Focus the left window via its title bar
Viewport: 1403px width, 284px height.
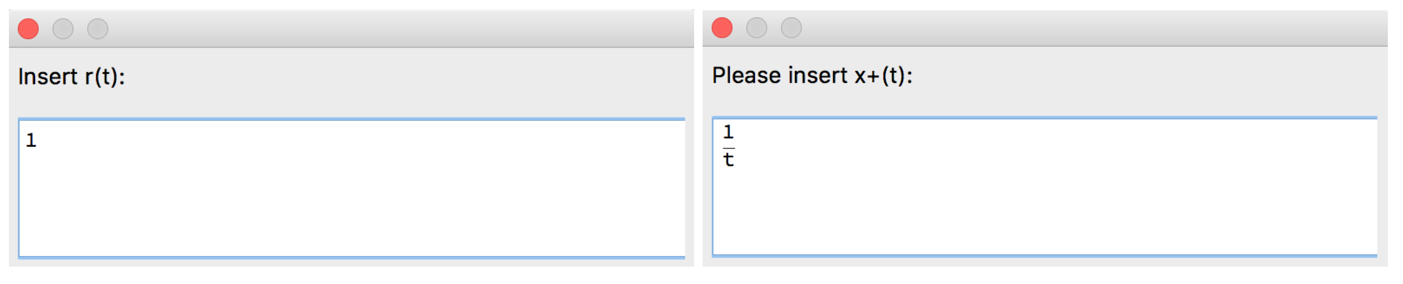381,29
